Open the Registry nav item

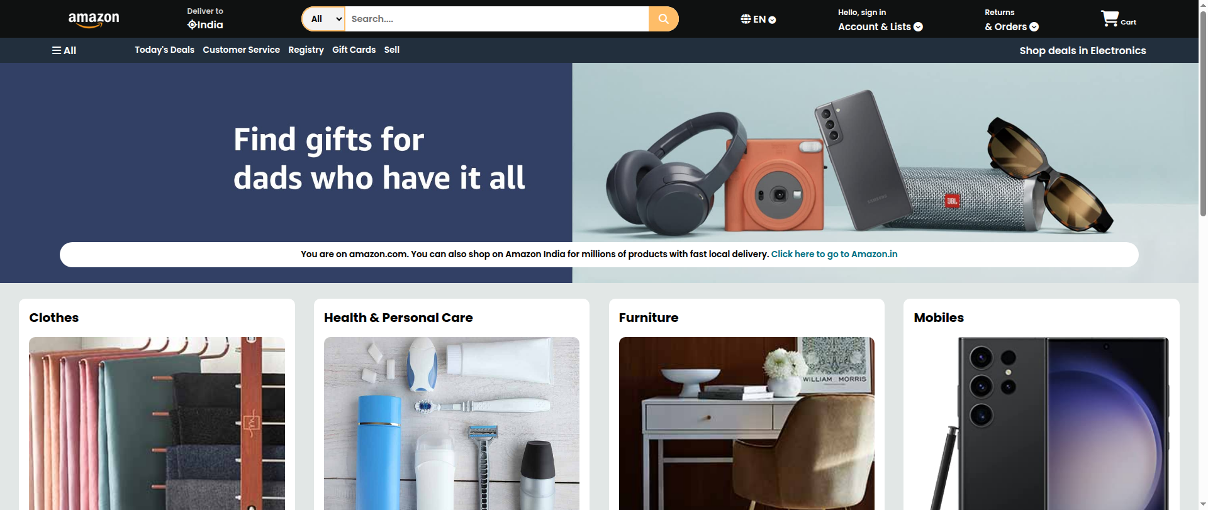click(306, 50)
